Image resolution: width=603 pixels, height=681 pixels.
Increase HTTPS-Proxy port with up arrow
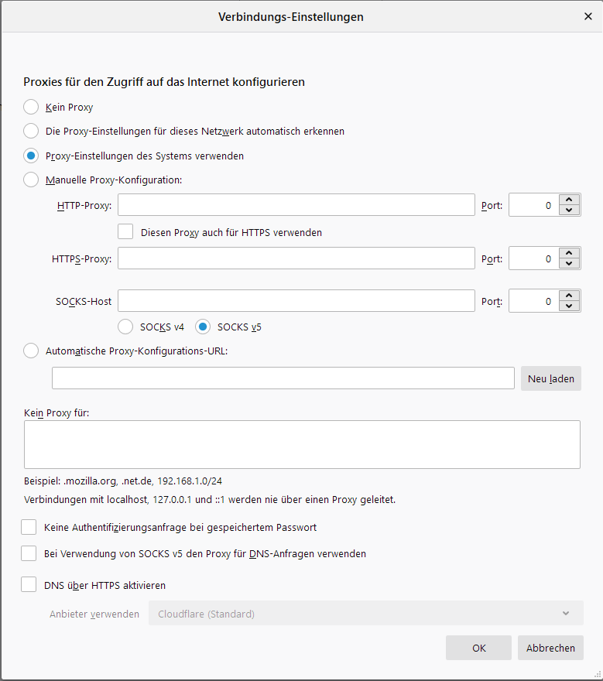570,253
